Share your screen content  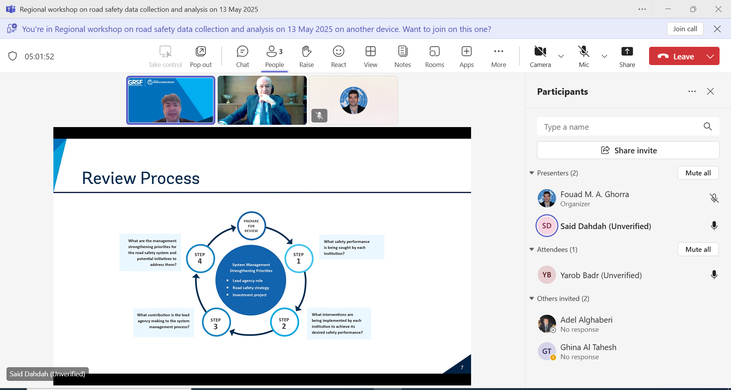point(627,56)
